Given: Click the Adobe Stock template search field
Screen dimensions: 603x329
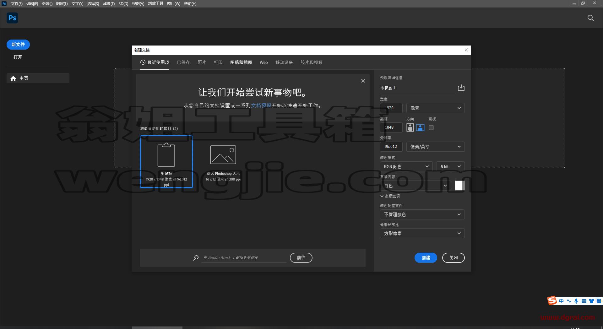Looking at the screenshot, I should (x=244, y=258).
